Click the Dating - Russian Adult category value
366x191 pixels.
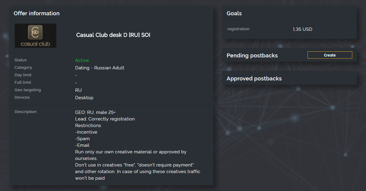coord(100,68)
